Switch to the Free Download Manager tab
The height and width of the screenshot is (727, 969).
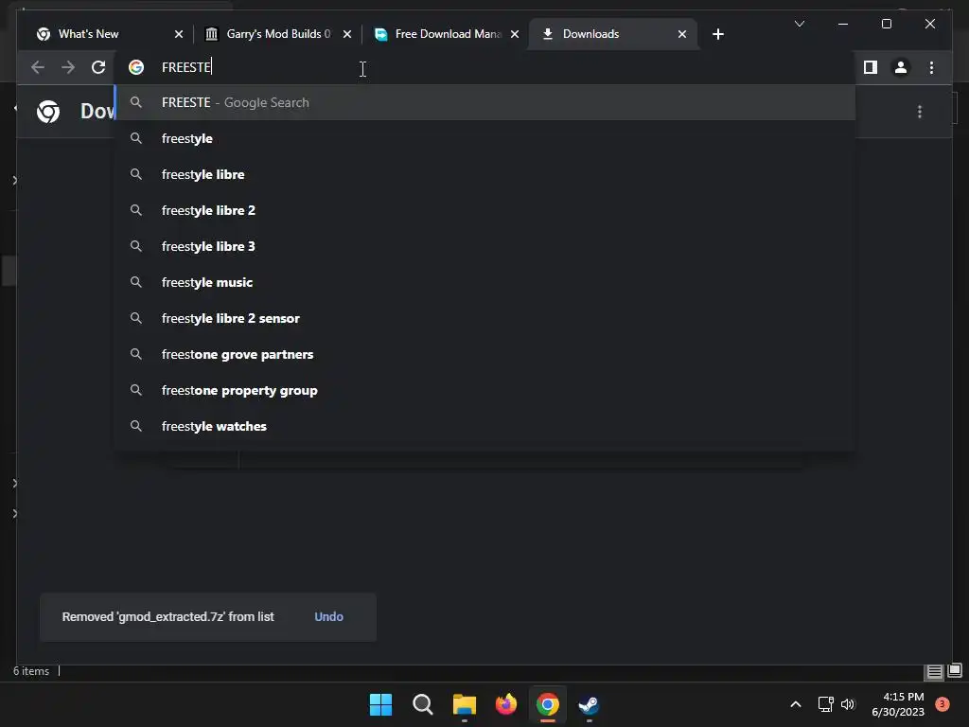447,34
